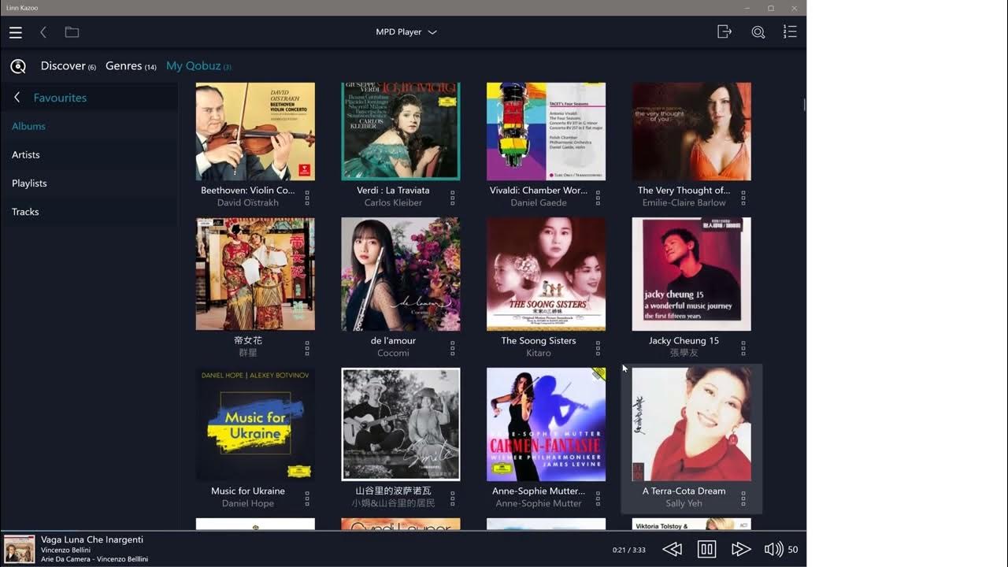Click the 'Carlos Kleiber' artist name

[x=393, y=202]
